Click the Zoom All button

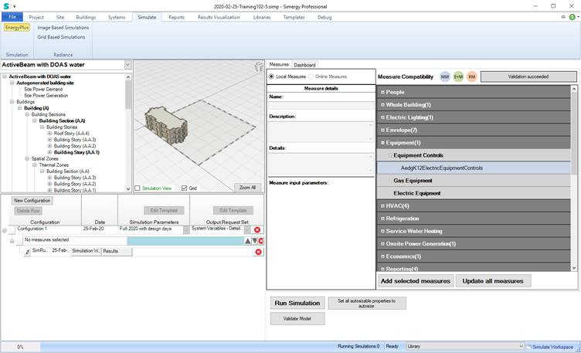(247, 188)
